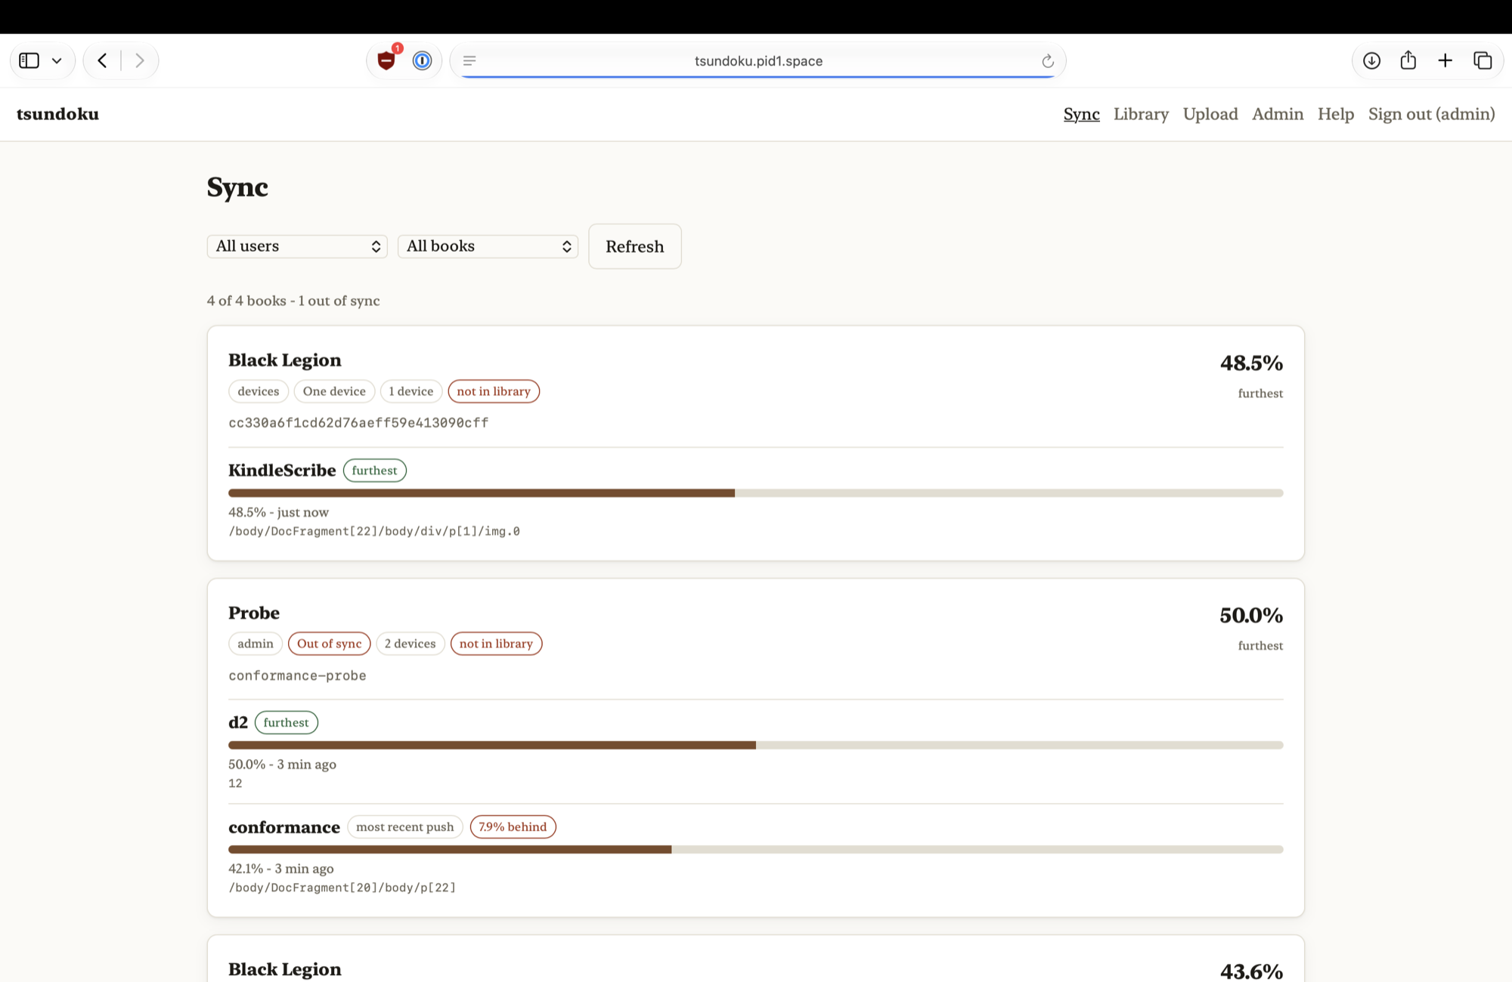Click the KindleScribe progress bar
The image size is (1512, 982).
pyautogui.click(x=756, y=493)
